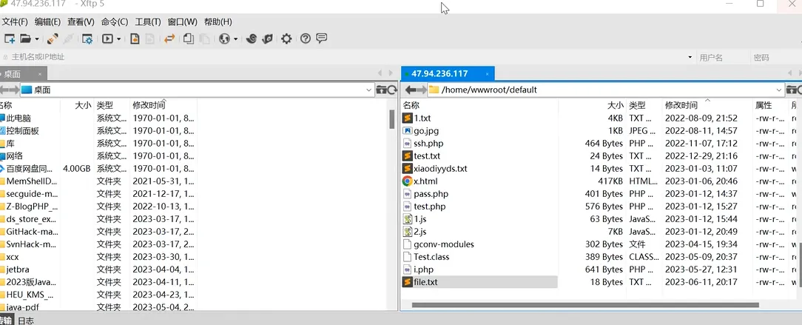This screenshot has height=325, width=802.
Task: Expand the remote path /home/wwwroot/default dropdown
Action: [779, 90]
